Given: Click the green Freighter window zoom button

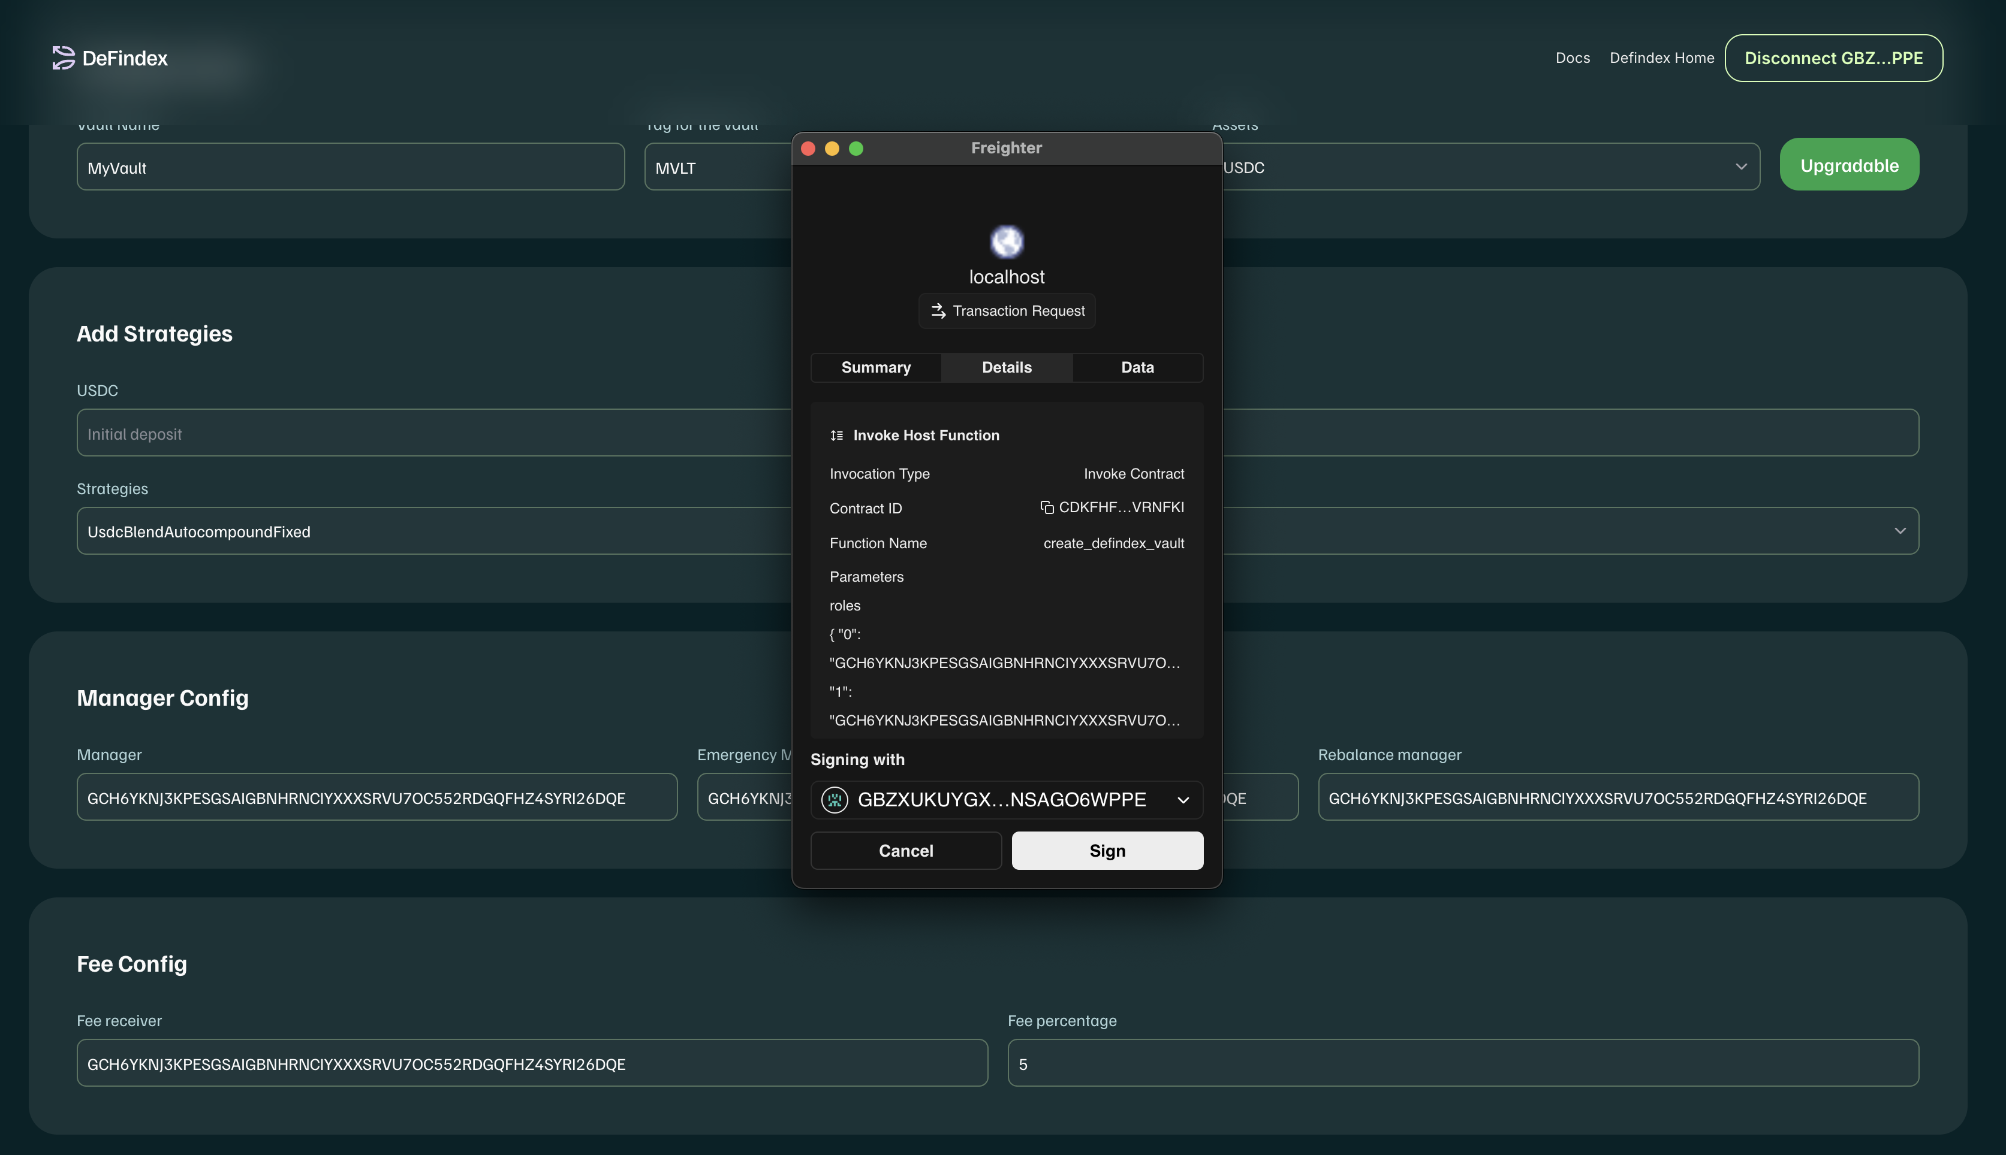Looking at the screenshot, I should (x=856, y=149).
